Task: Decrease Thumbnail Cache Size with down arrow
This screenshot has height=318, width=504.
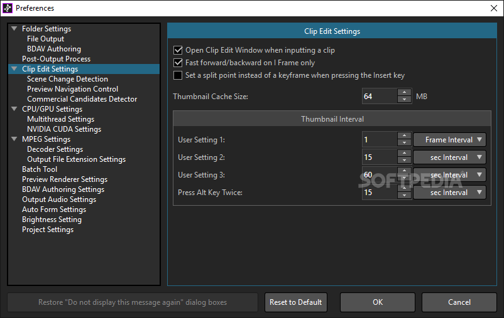Action: (404, 100)
